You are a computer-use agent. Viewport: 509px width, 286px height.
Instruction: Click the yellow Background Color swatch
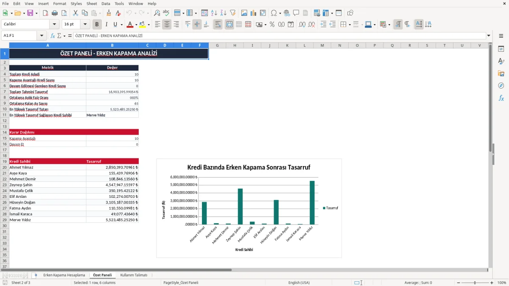(142, 25)
